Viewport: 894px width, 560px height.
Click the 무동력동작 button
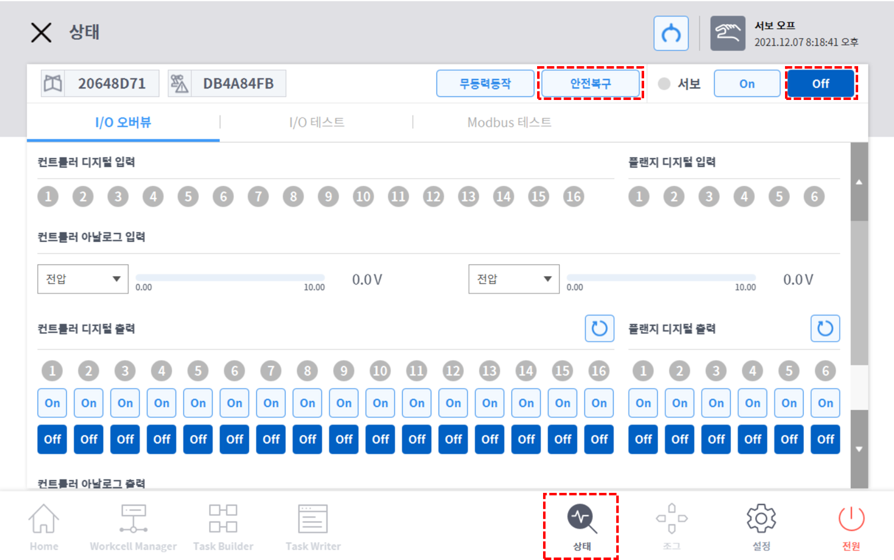tap(485, 84)
